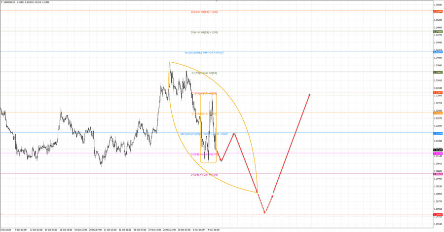Screen dimensions: 444x232
Task: Click the 26 Oct 07:00 time label
Action: click(140, 230)
